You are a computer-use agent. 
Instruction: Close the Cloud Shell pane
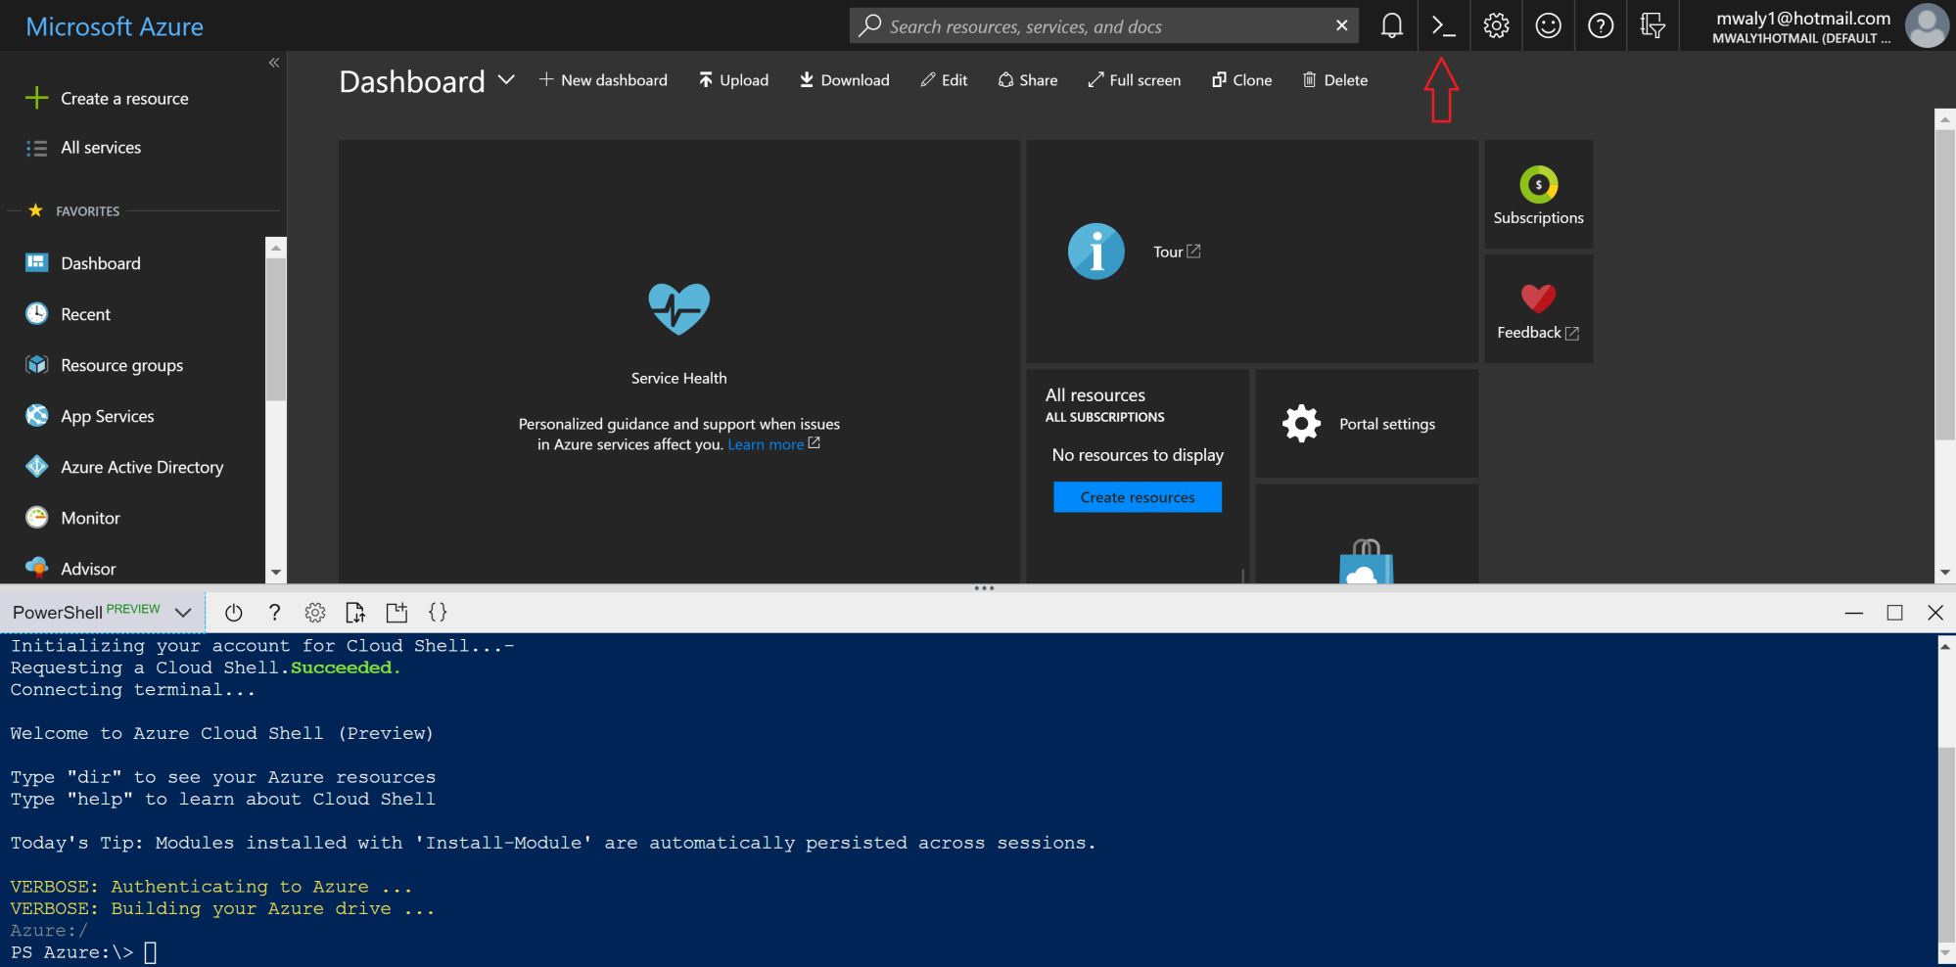point(1935,613)
